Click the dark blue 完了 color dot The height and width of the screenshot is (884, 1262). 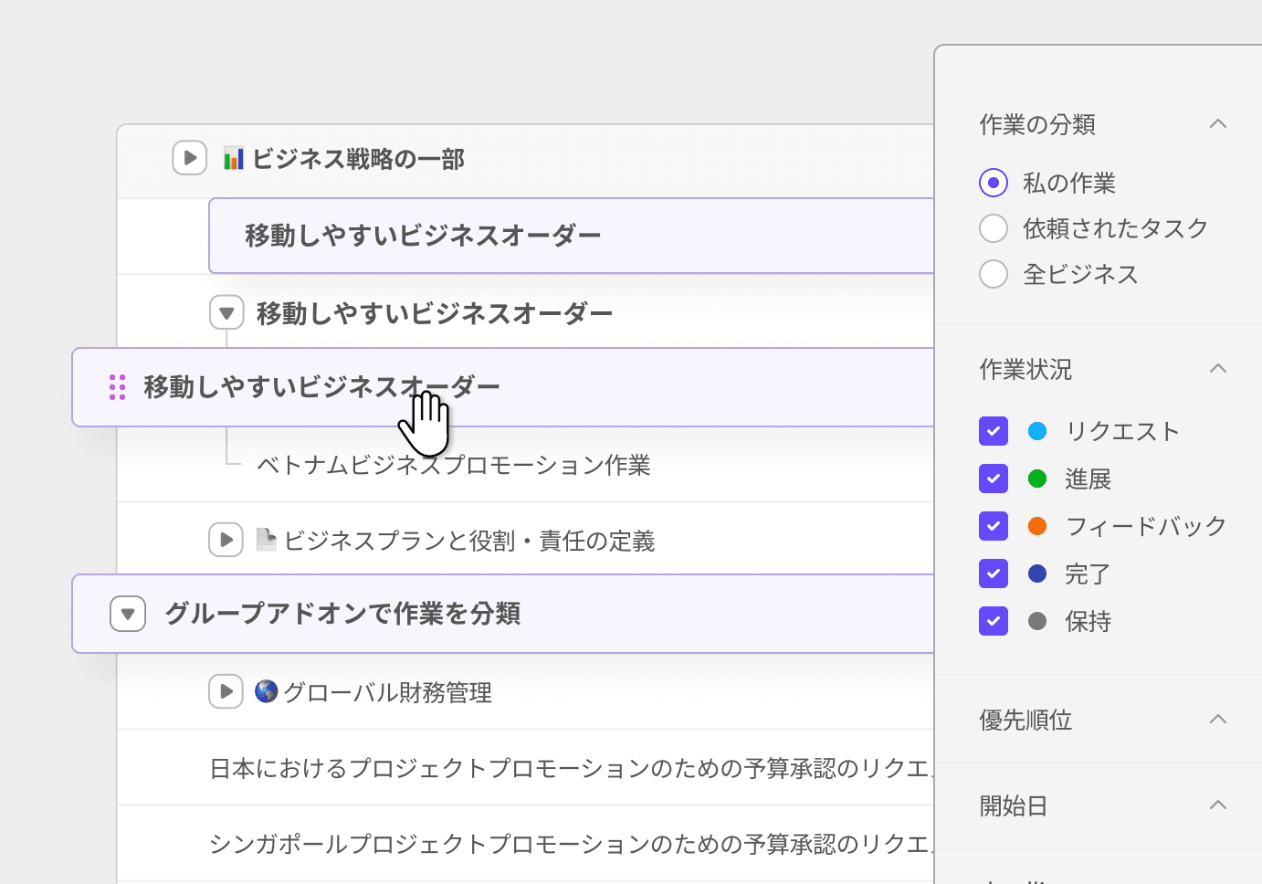pyautogui.click(x=1037, y=574)
